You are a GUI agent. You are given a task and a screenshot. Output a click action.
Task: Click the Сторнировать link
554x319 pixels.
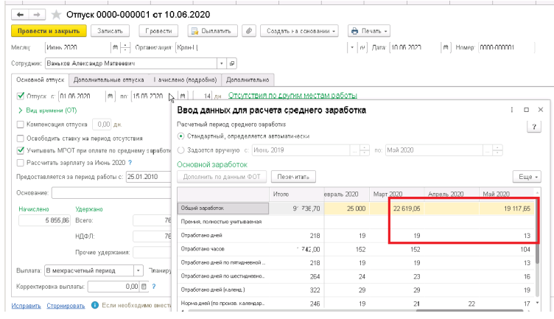click(66, 305)
